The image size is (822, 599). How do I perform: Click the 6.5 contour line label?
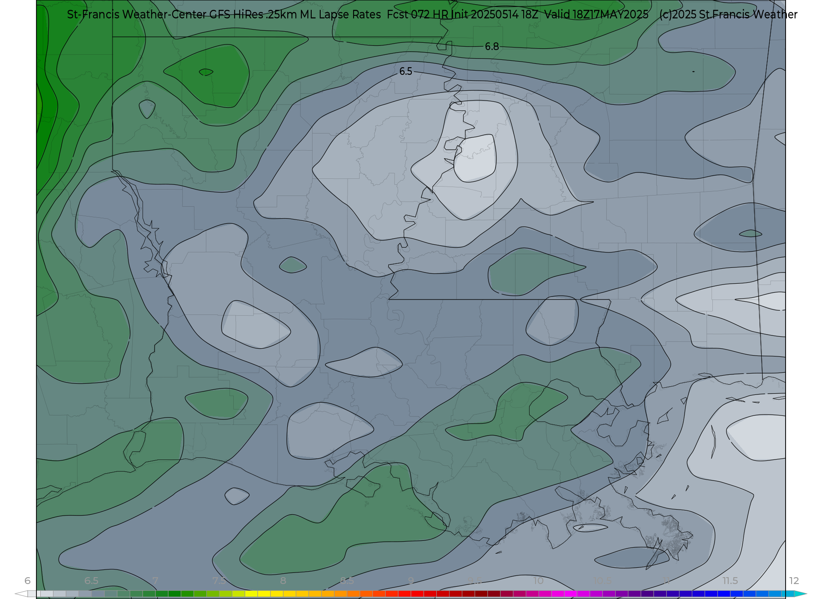406,71
